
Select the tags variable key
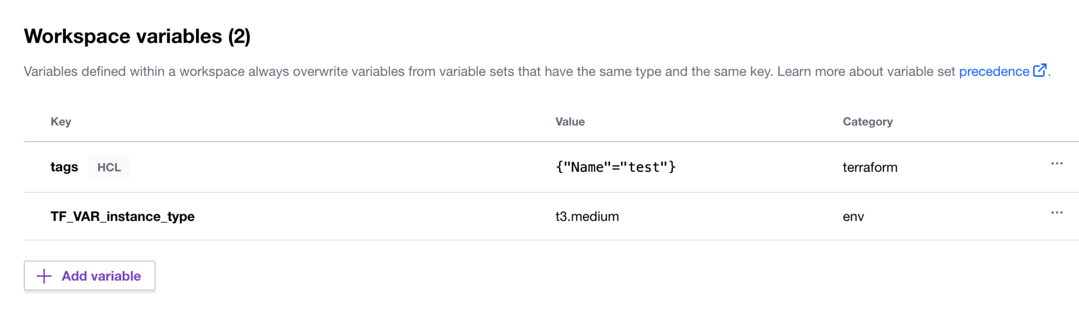pyautogui.click(x=64, y=167)
